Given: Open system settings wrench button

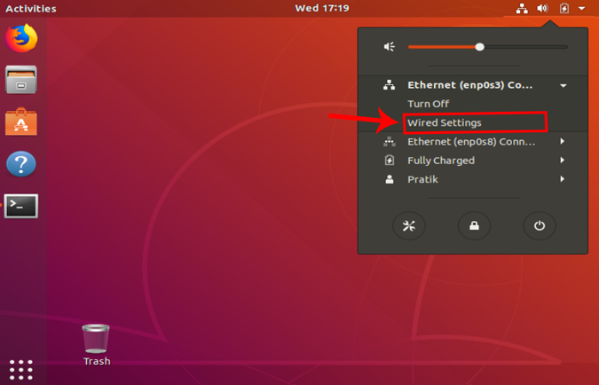Looking at the screenshot, I should click(x=409, y=225).
